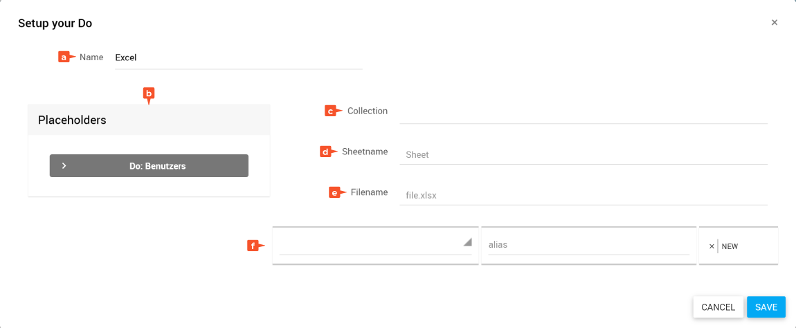
Task: Remove the row with the x icon beside NEW
Action: click(x=712, y=246)
